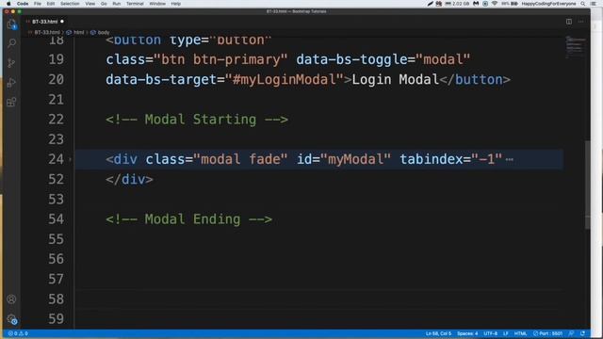This screenshot has width=603, height=339.
Task: Click the code minimap preview
Action: (576, 46)
